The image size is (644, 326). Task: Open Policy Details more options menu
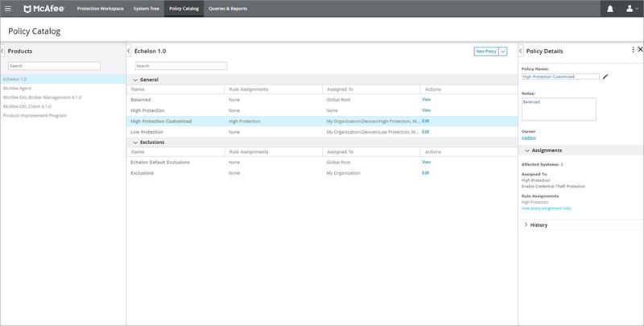pyautogui.click(x=633, y=50)
